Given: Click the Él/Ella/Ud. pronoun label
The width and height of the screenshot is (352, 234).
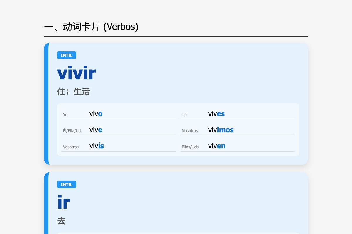Looking at the screenshot, I should (x=72, y=131).
